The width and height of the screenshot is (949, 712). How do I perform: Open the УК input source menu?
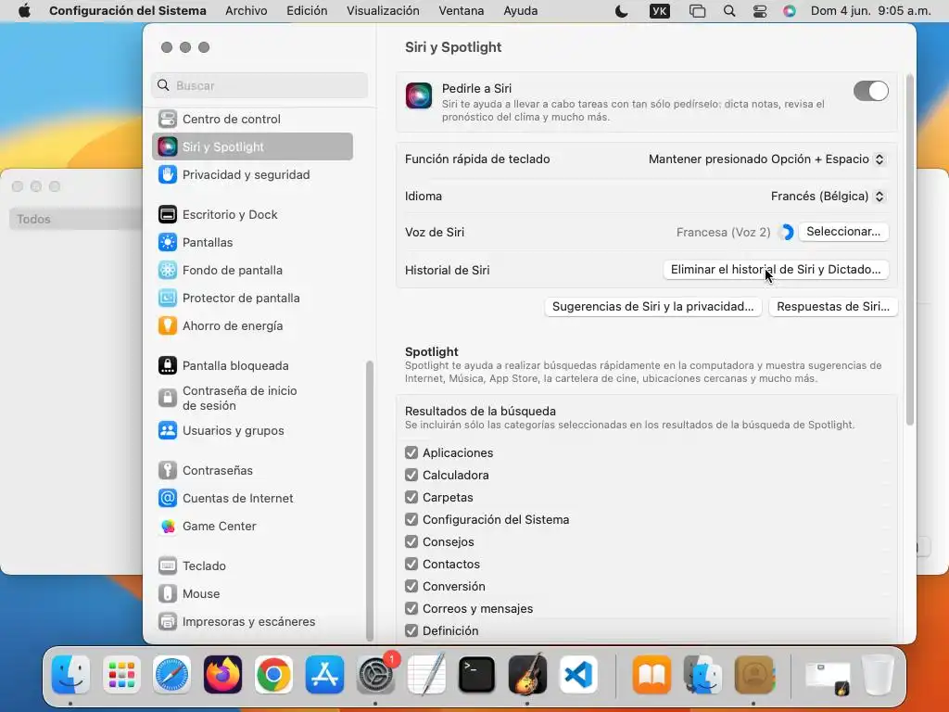660,11
